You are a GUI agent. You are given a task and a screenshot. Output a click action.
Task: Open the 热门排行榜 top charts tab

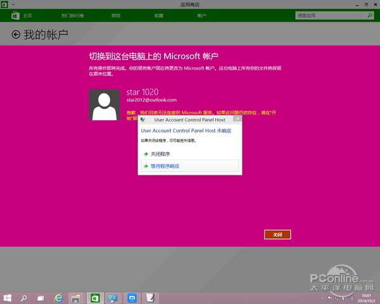point(72,16)
